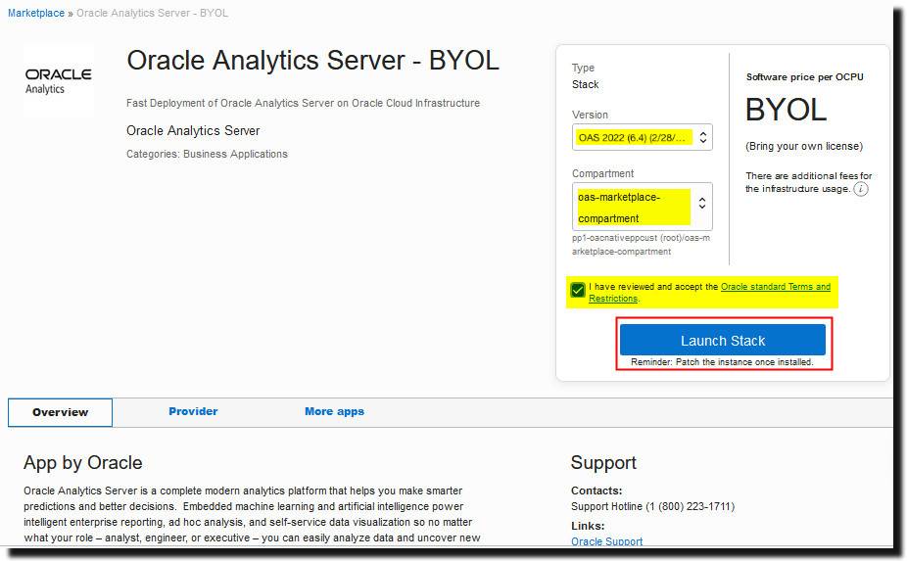Screen dimensions: 907x561
Task: Switch to the Overview tab
Action: click(60, 412)
